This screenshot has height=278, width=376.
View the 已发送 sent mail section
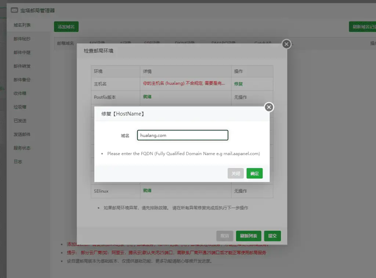[21, 121]
